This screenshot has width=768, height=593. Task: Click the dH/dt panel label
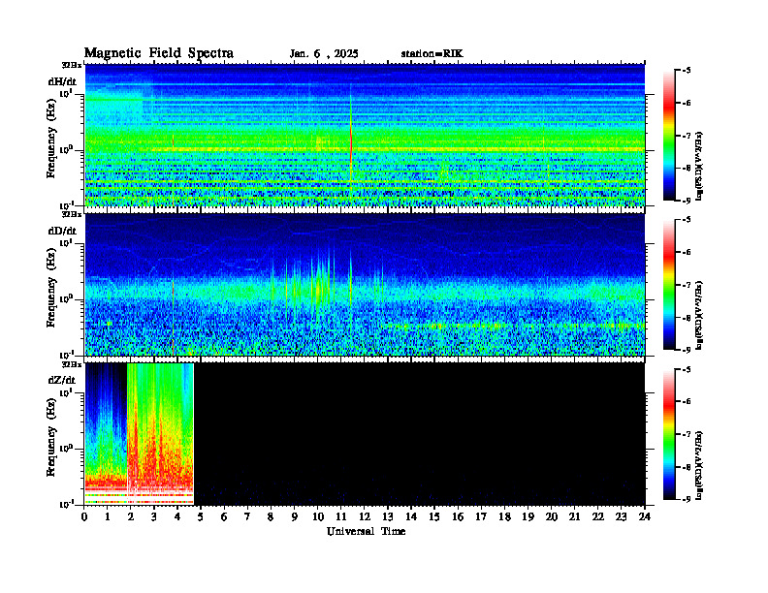62,81
